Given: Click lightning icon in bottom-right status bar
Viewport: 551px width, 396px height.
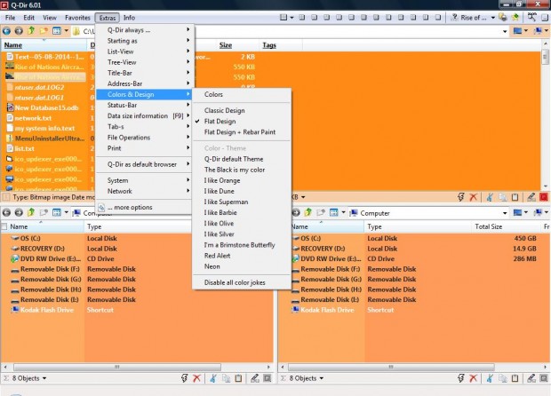Looking at the screenshot, I should pos(461,378).
